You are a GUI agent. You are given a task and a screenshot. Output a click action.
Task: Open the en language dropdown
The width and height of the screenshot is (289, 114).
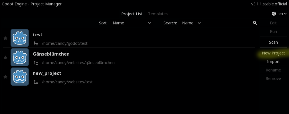click(282, 14)
